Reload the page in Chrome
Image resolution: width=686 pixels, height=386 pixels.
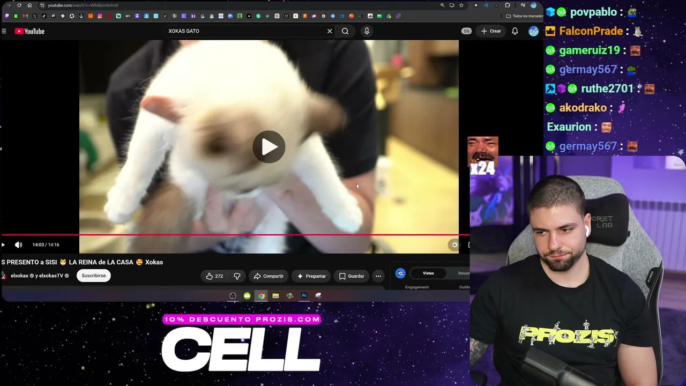tap(19, 5)
